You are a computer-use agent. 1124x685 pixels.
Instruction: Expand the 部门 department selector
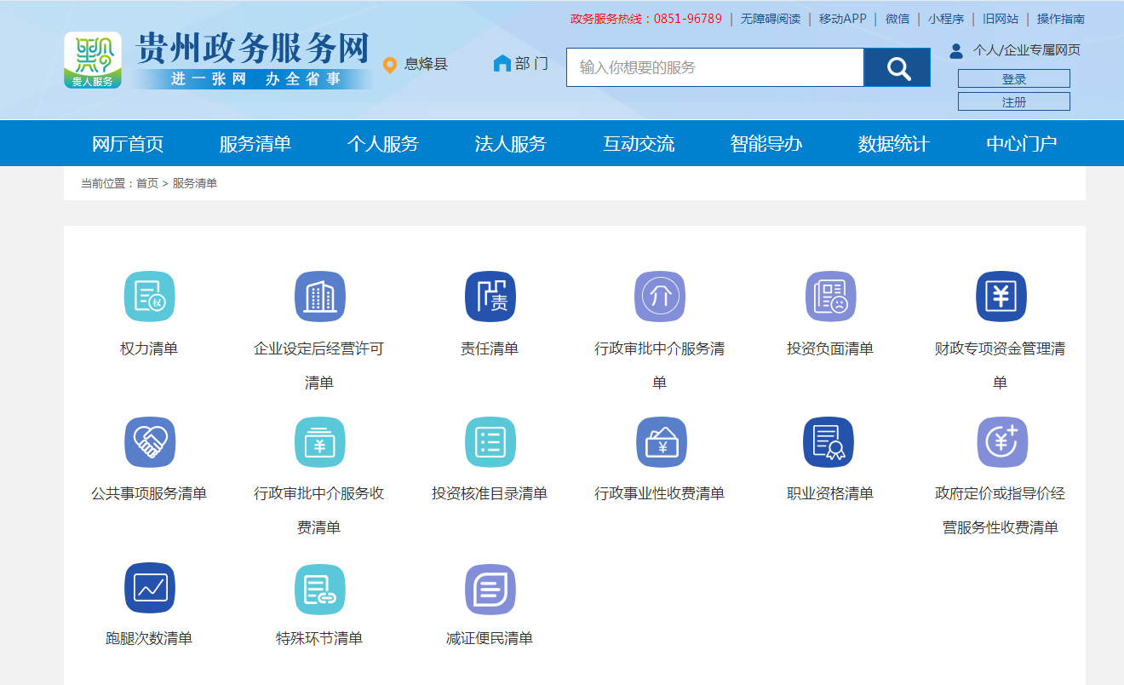[x=521, y=64]
